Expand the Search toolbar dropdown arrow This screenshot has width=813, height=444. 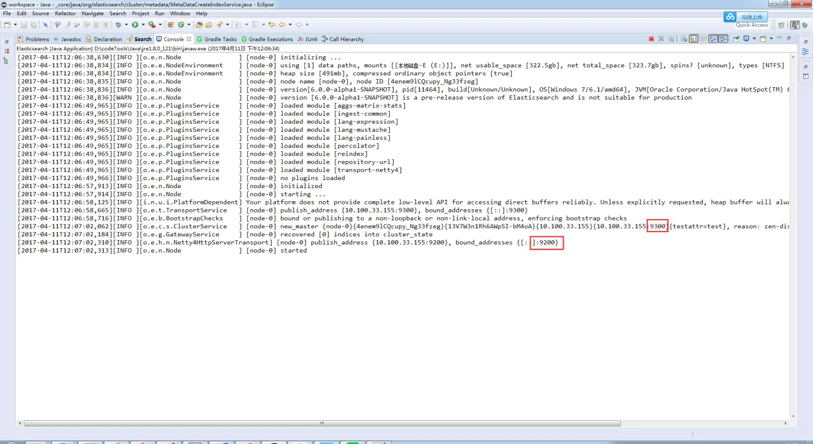click(227, 24)
